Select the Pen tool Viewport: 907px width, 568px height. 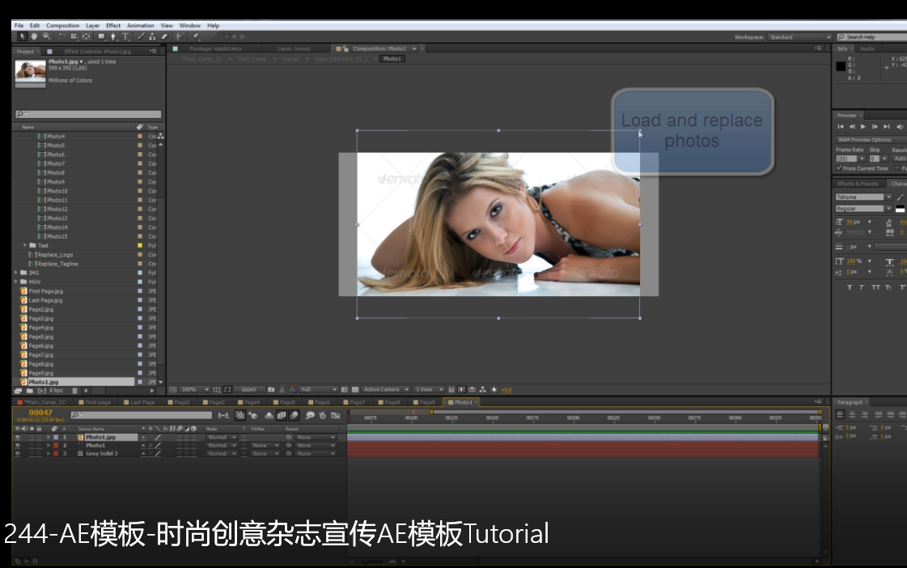(x=112, y=36)
